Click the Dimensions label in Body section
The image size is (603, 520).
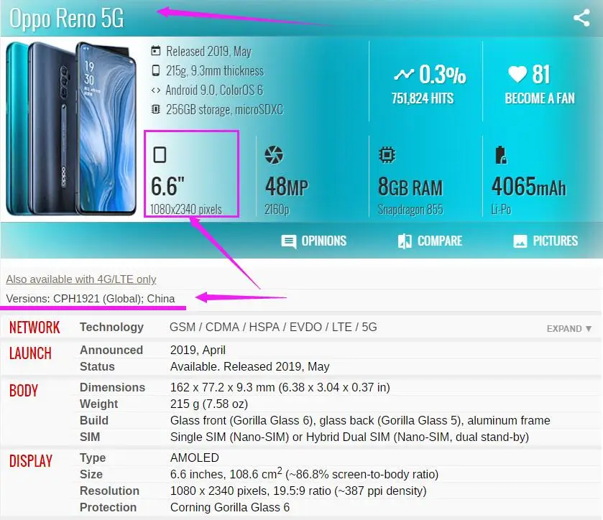(x=112, y=387)
